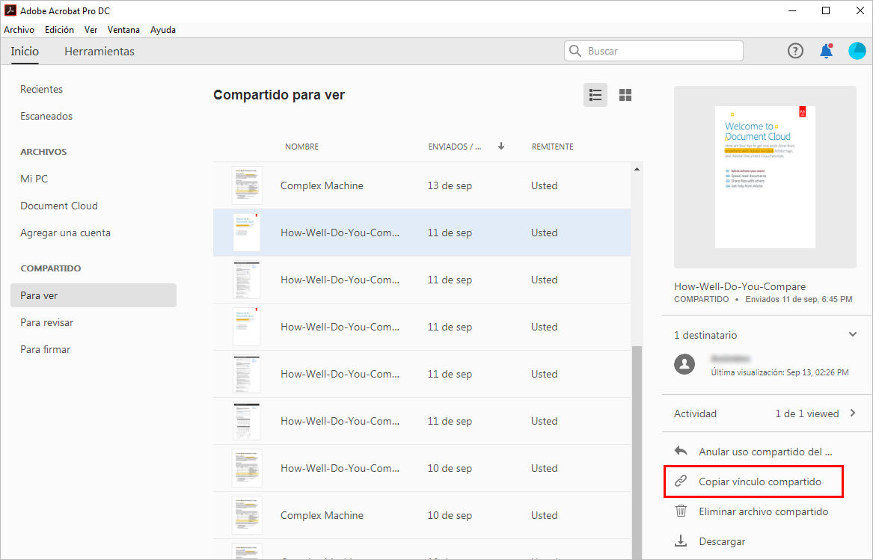
Task: Switch to list view
Action: click(x=595, y=95)
